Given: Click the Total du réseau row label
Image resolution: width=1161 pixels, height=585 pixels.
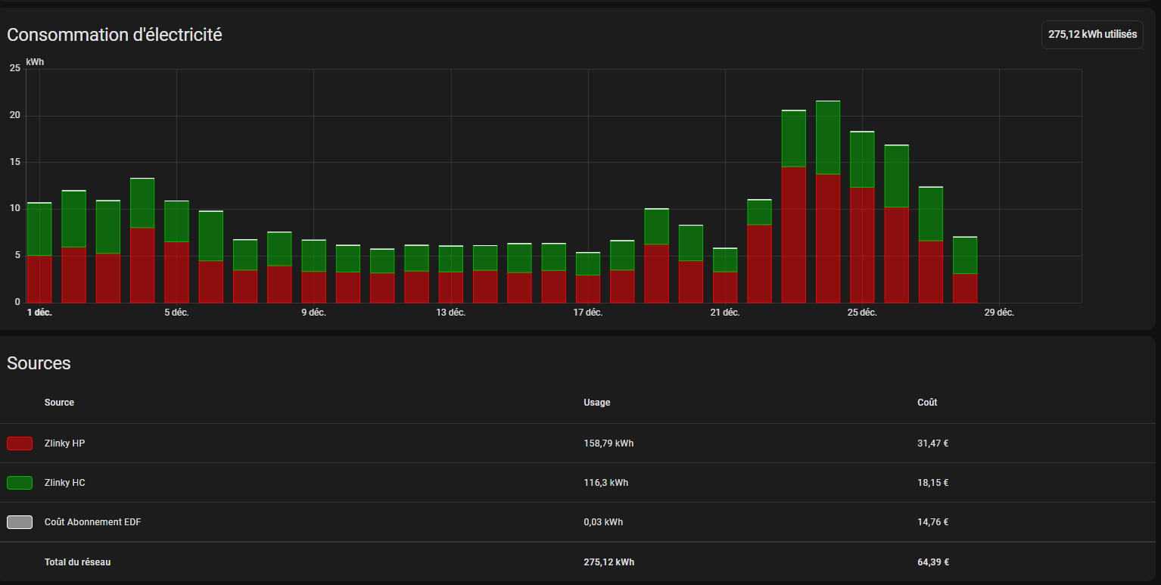Looking at the screenshot, I should 77,562.
